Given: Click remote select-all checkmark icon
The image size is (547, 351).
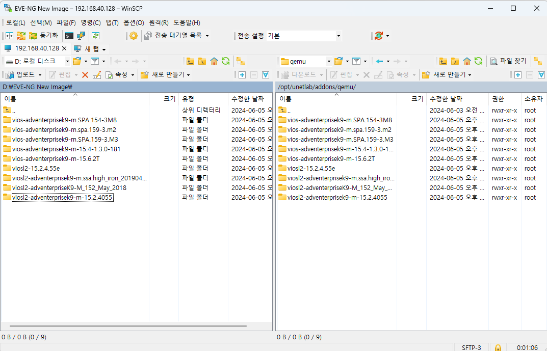Looking at the screenshot, I should [541, 74].
